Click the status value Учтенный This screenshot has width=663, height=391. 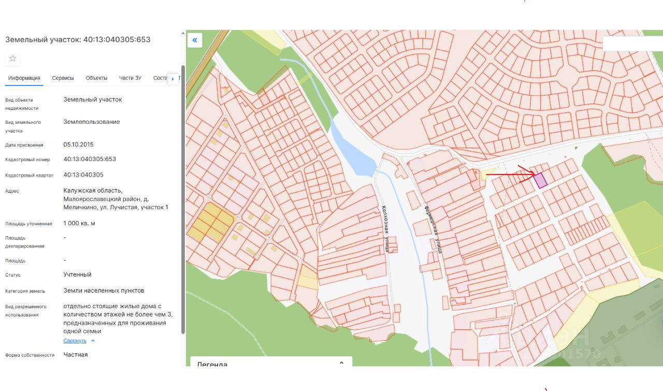point(78,274)
